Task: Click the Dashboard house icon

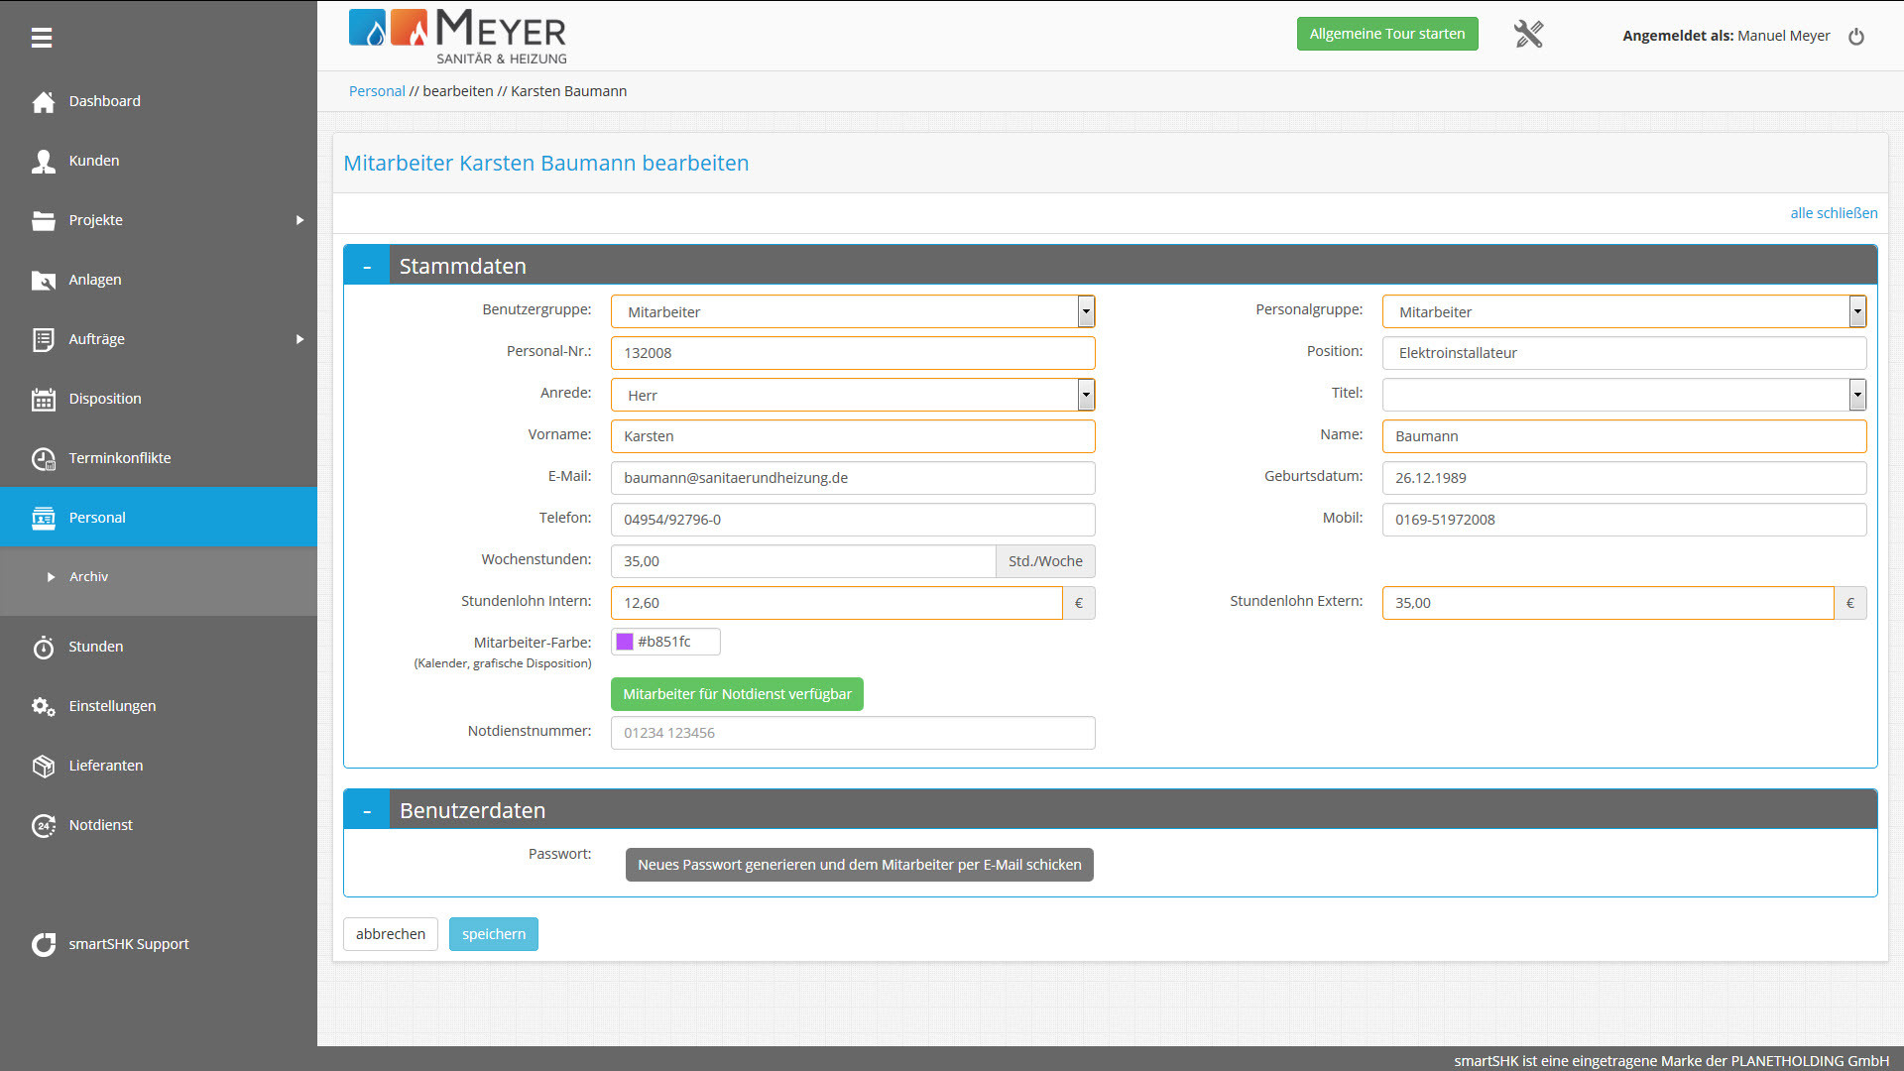Action: click(43, 101)
